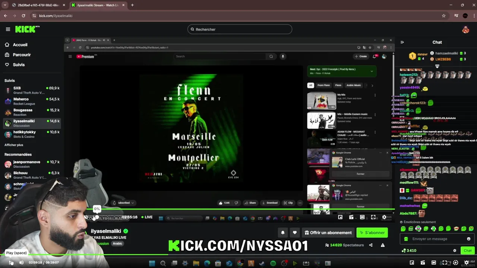Dislike the Flenn YouTube video
This screenshot has width=477, height=268.
(x=236, y=203)
